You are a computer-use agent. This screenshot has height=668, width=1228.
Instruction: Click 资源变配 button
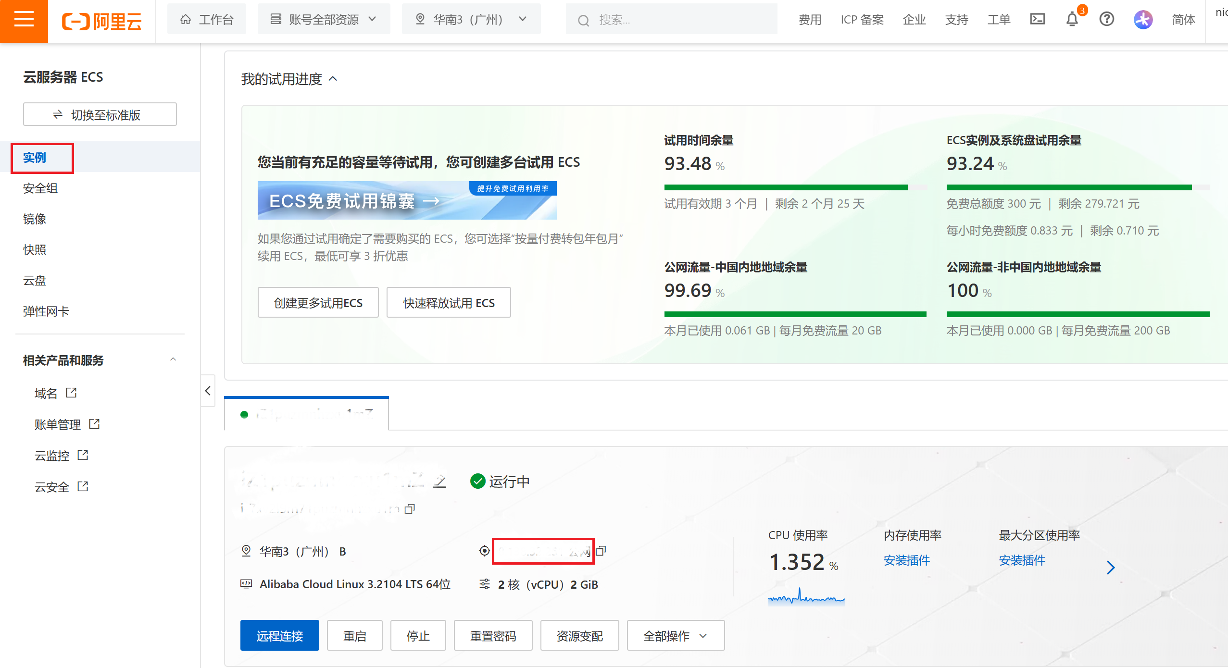(x=580, y=635)
